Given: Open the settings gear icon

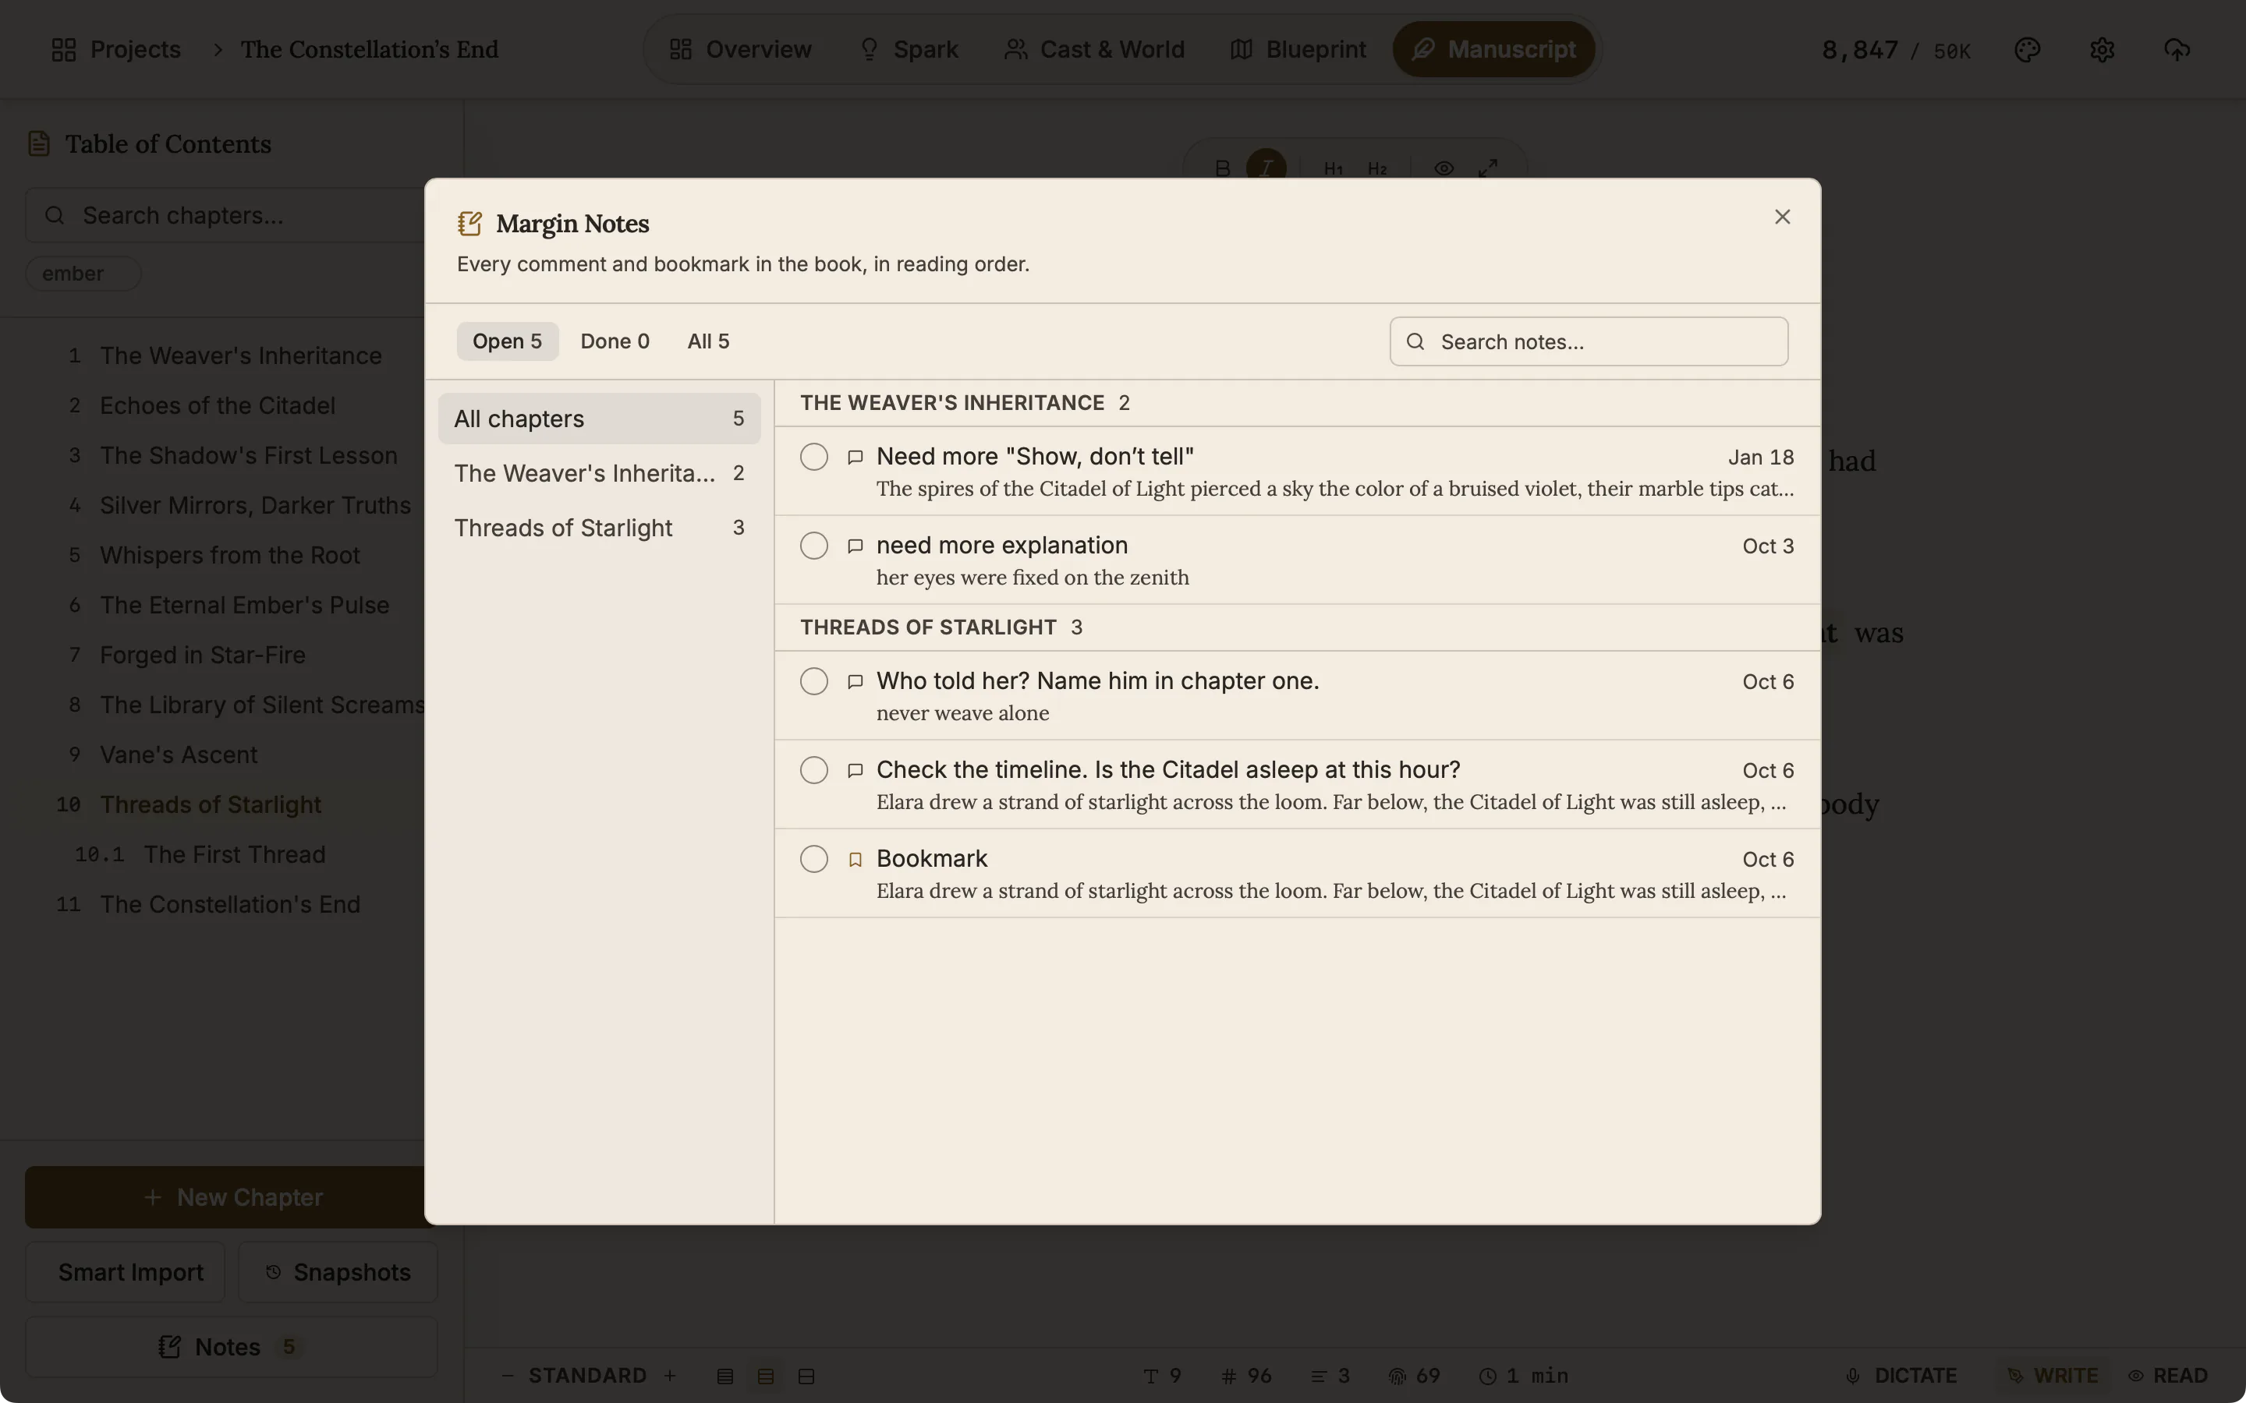Looking at the screenshot, I should click(2103, 49).
